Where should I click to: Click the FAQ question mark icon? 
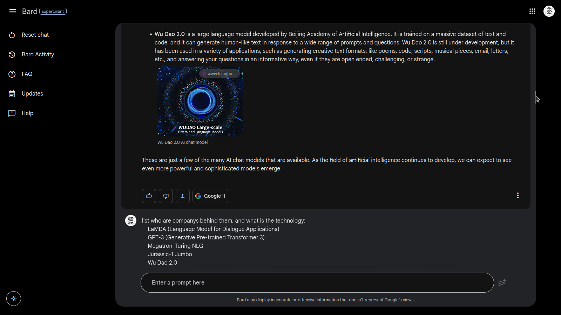(x=12, y=74)
